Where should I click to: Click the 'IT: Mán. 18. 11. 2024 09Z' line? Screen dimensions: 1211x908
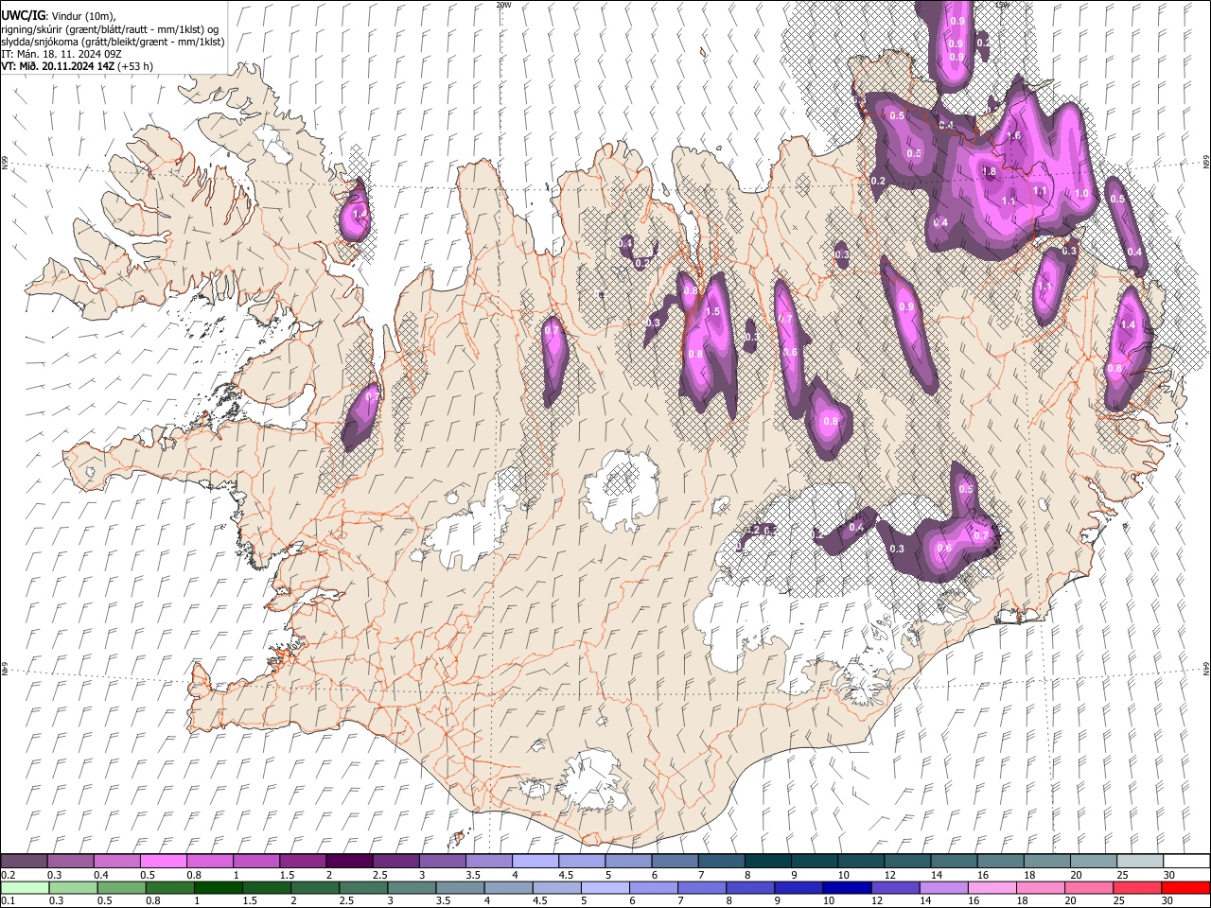61,54
